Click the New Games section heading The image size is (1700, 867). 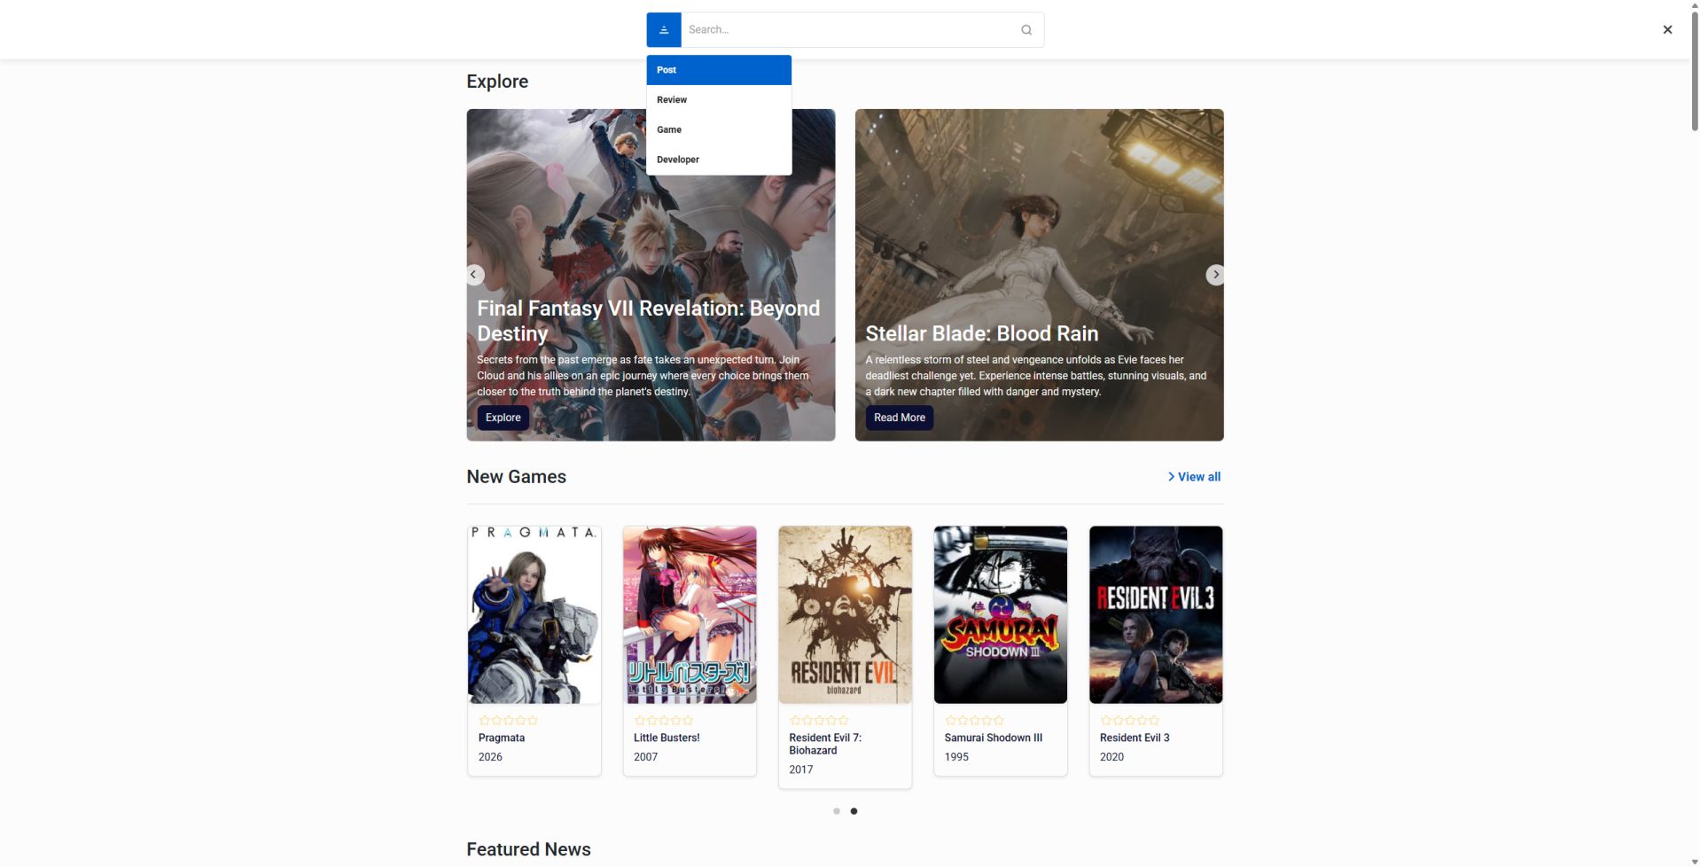(516, 477)
